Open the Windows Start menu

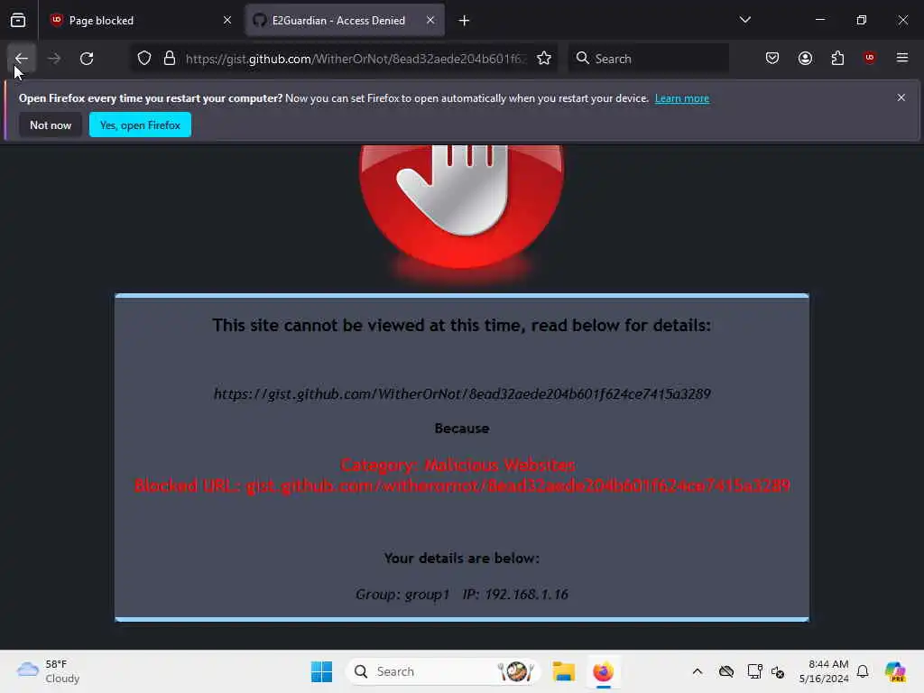pos(322,671)
